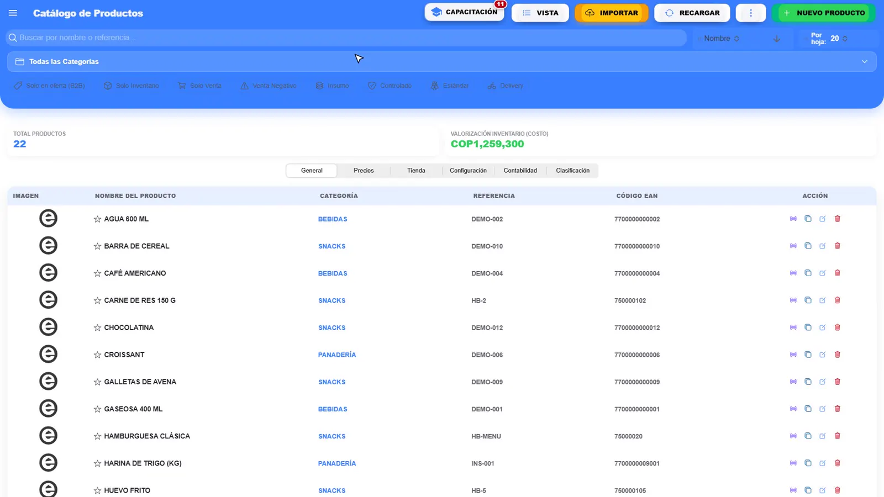Duplicate the GALLETAS DE AVENA product
884x497 pixels.
pyautogui.click(x=808, y=382)
